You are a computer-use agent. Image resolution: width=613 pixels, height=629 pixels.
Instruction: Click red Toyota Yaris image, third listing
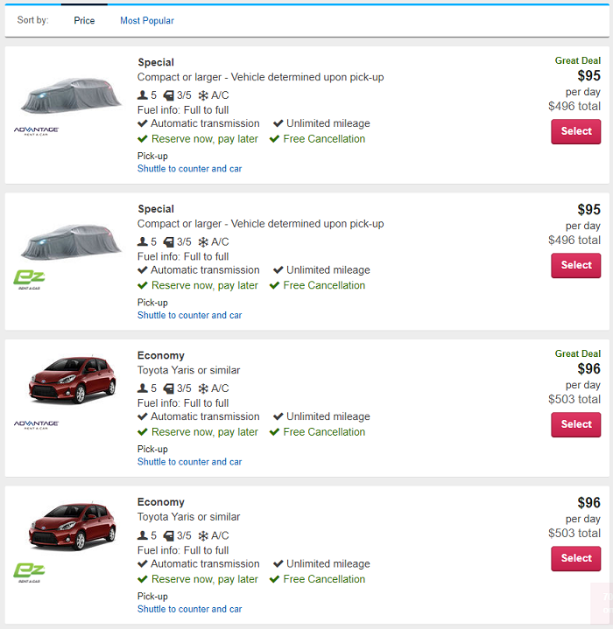(x=73, y=379)
